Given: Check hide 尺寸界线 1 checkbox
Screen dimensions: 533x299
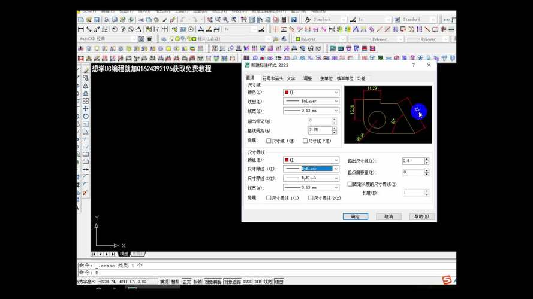Looking at the screenshot, I should pos(269,197).
